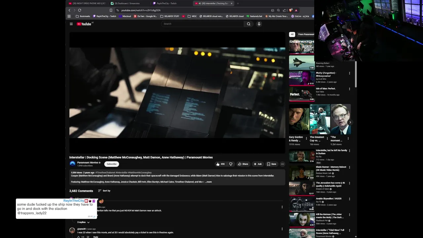Open options for Gary Gordon & Randy short
Screen dimensions: 423x238
(306, 139)
